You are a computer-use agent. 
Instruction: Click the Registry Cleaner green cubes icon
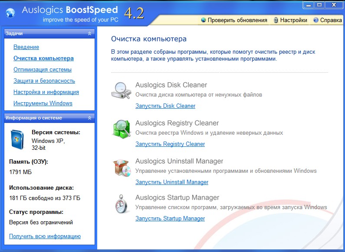point(122,129)
